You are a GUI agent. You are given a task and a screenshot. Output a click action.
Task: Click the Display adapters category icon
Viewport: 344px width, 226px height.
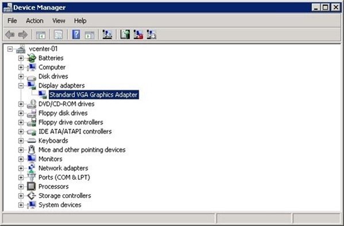[x=32, y=85]
